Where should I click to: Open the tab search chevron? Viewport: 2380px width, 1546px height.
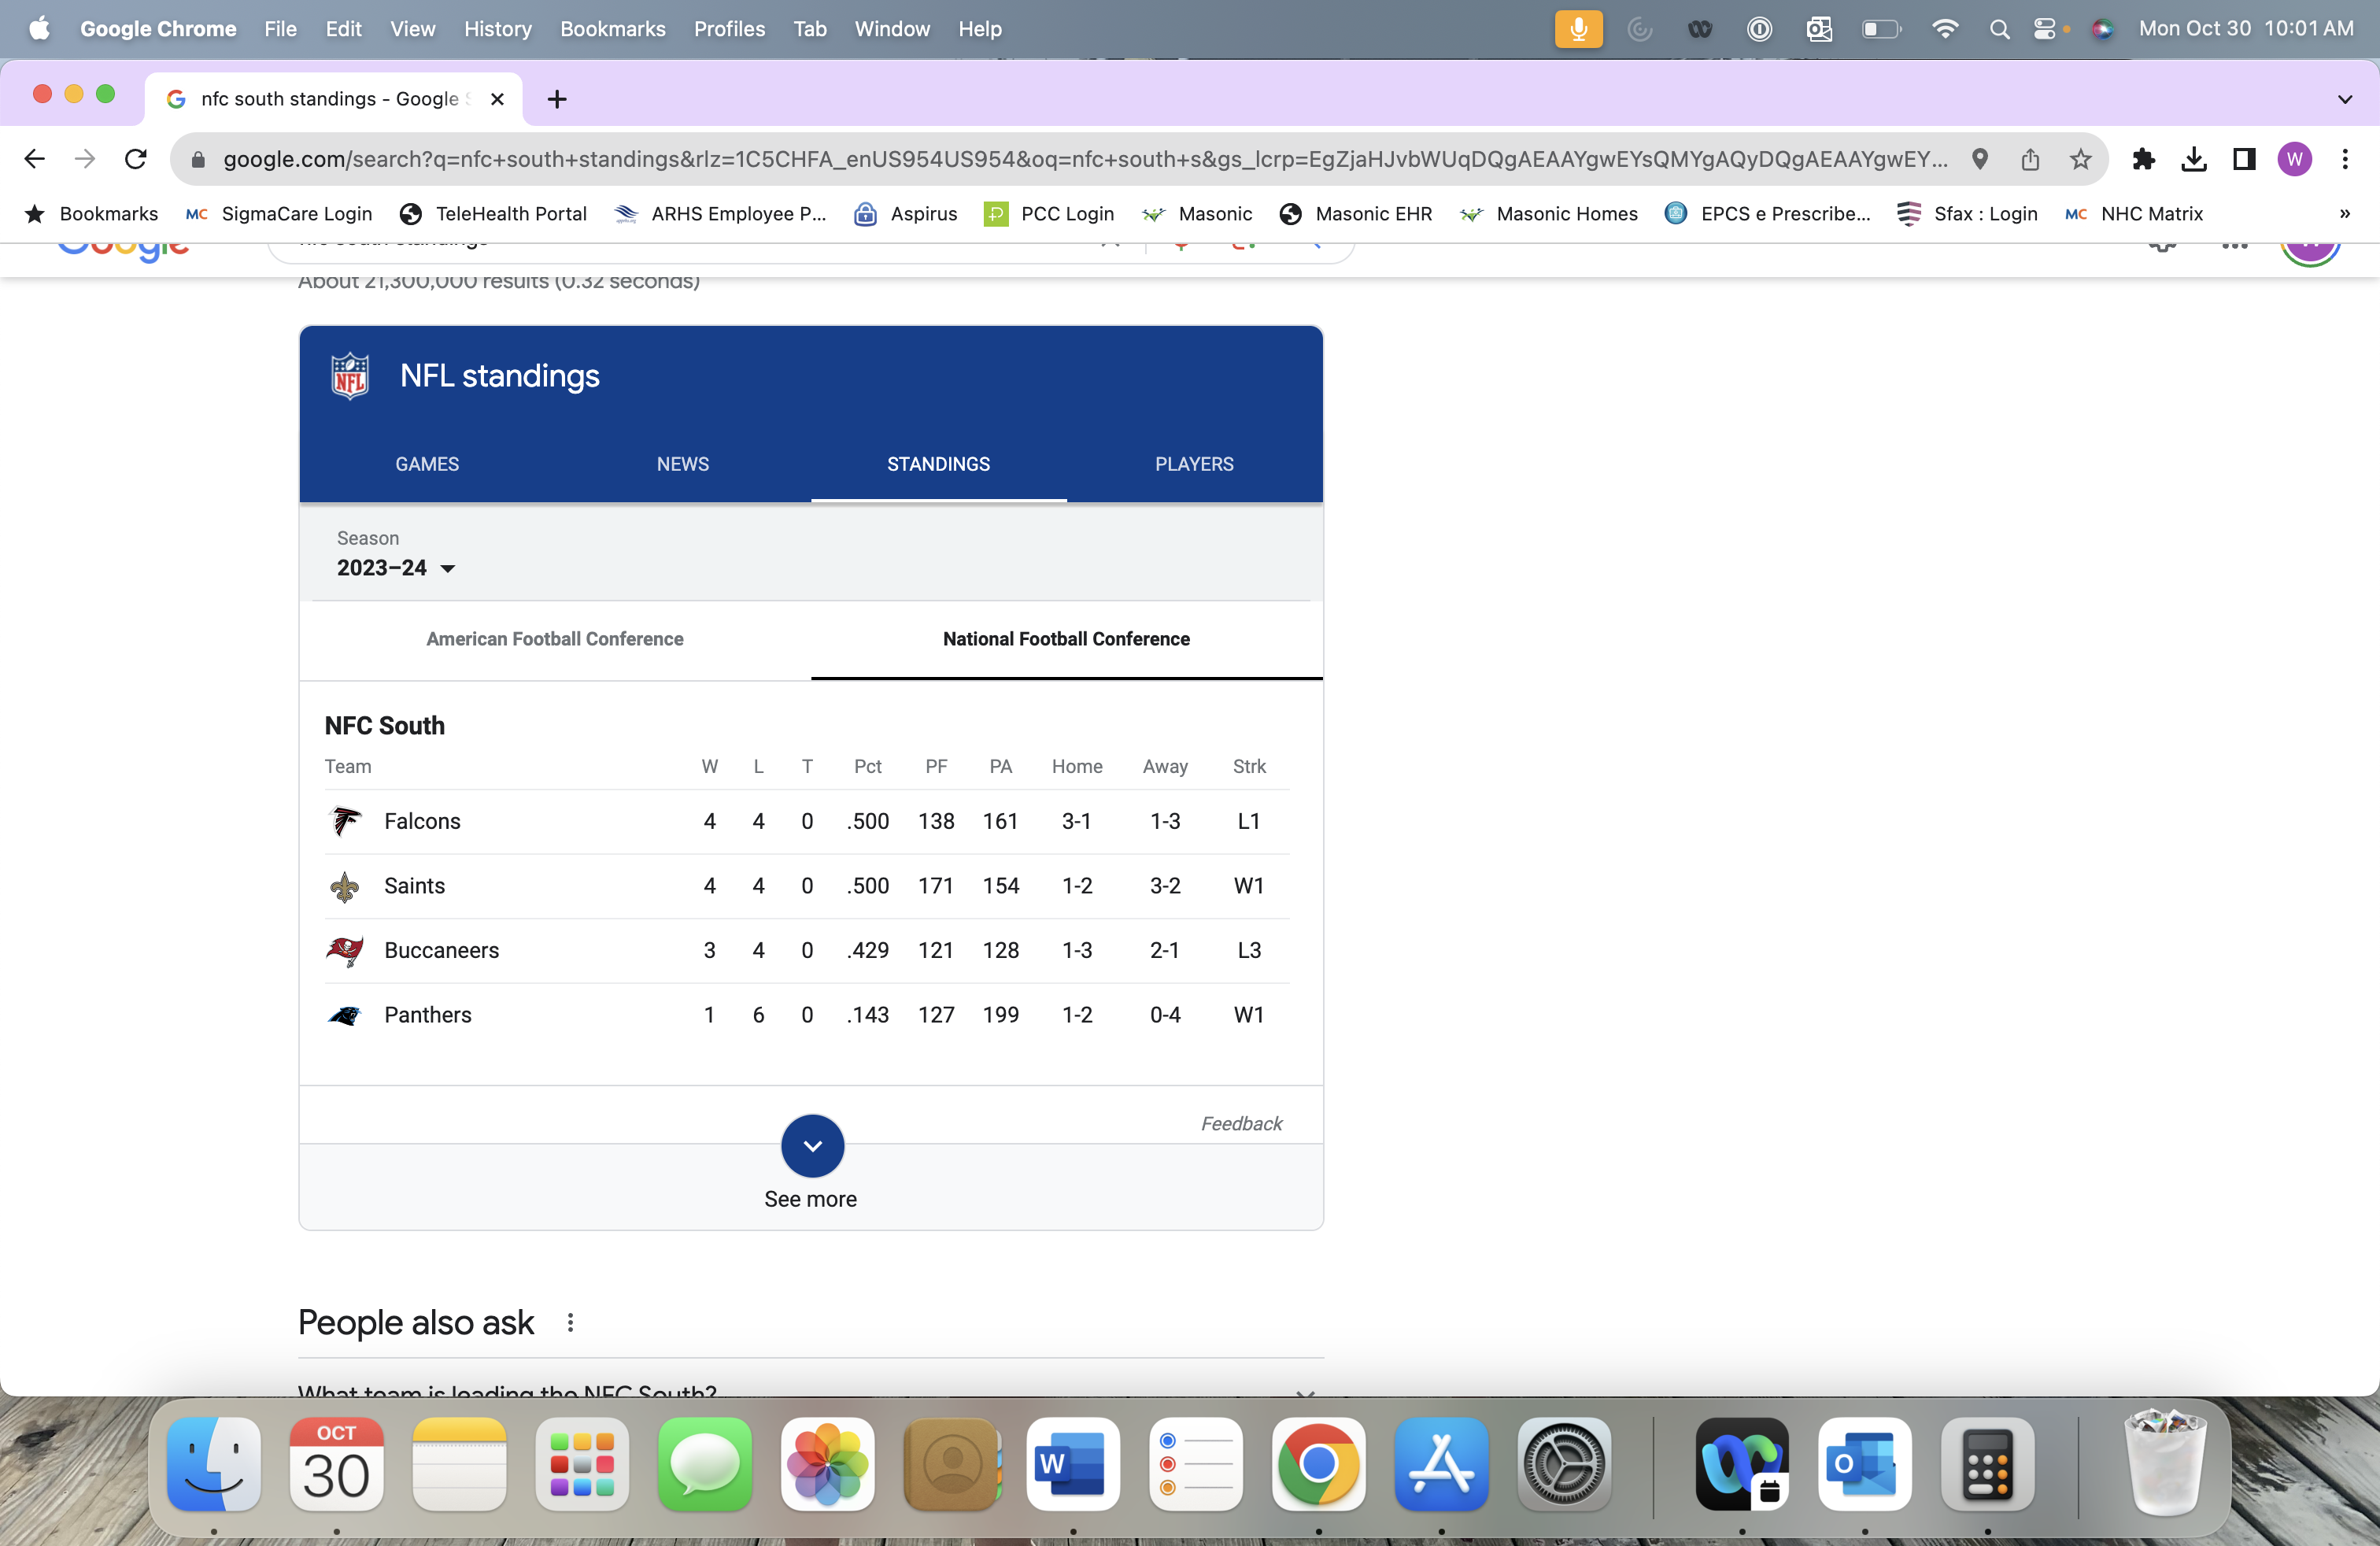[2345, 99]
